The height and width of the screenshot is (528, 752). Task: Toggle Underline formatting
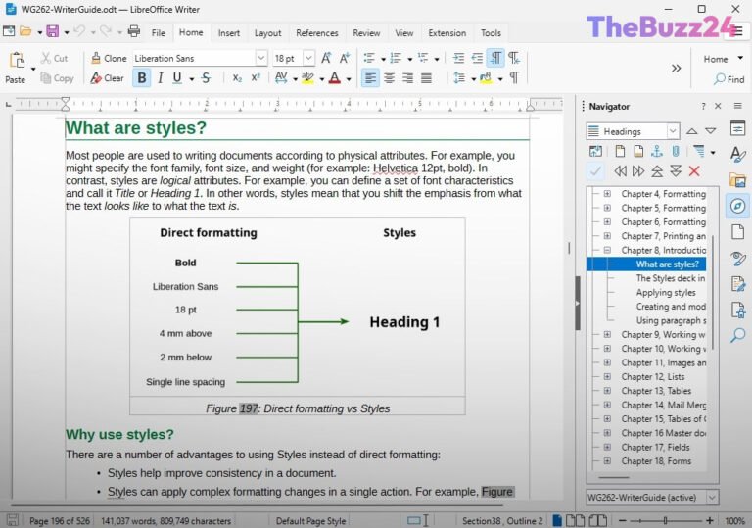(x=177, y=77)
